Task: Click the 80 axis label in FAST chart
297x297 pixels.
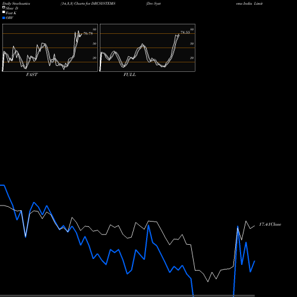Action: click(94, 29)
